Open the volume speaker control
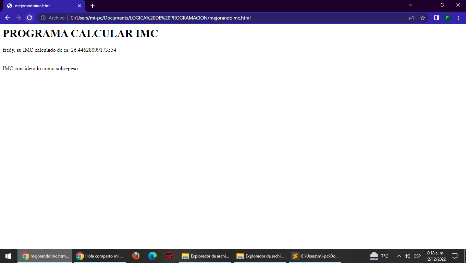The height and width of the screenshot is (263, 466). click(407, 256)
